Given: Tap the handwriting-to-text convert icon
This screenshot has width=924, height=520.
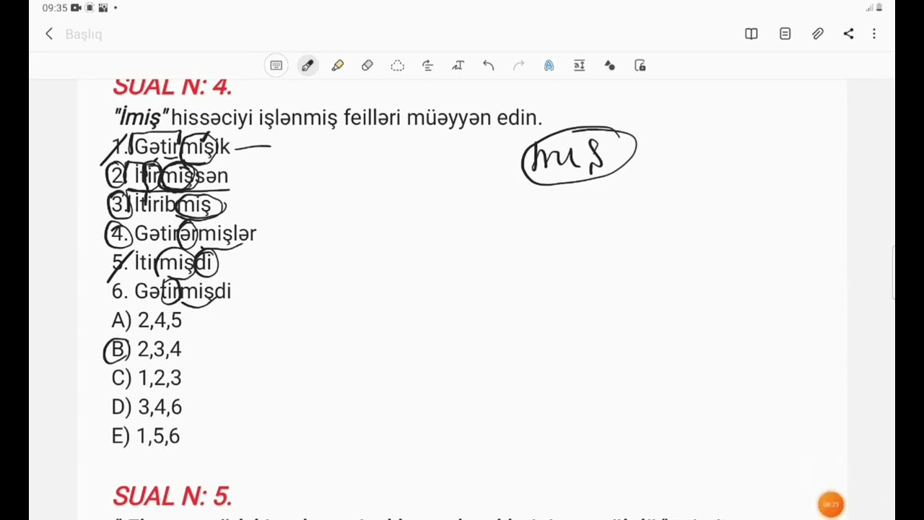Looking at the screenshot, I should pyautogui.click(x=458, y=66).
